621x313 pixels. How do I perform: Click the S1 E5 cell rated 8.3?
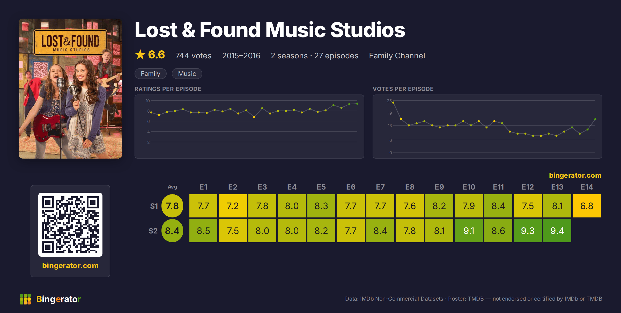click(x=321, y=206)
